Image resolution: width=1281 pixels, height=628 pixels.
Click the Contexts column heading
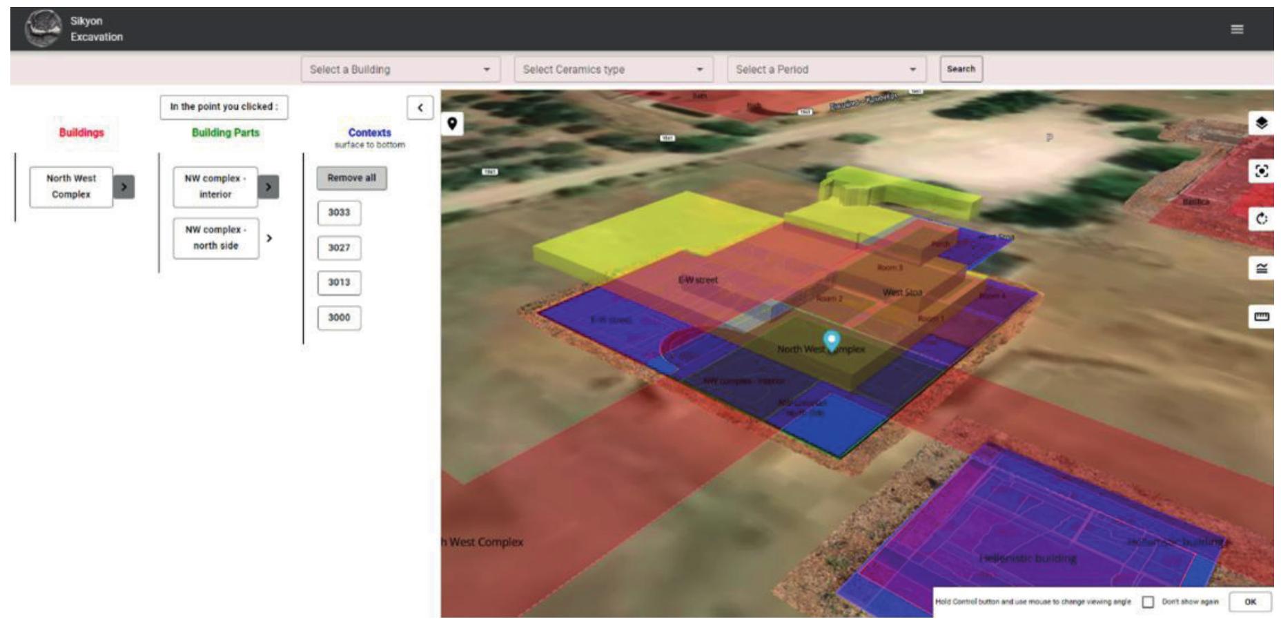(x=369, y=133)
